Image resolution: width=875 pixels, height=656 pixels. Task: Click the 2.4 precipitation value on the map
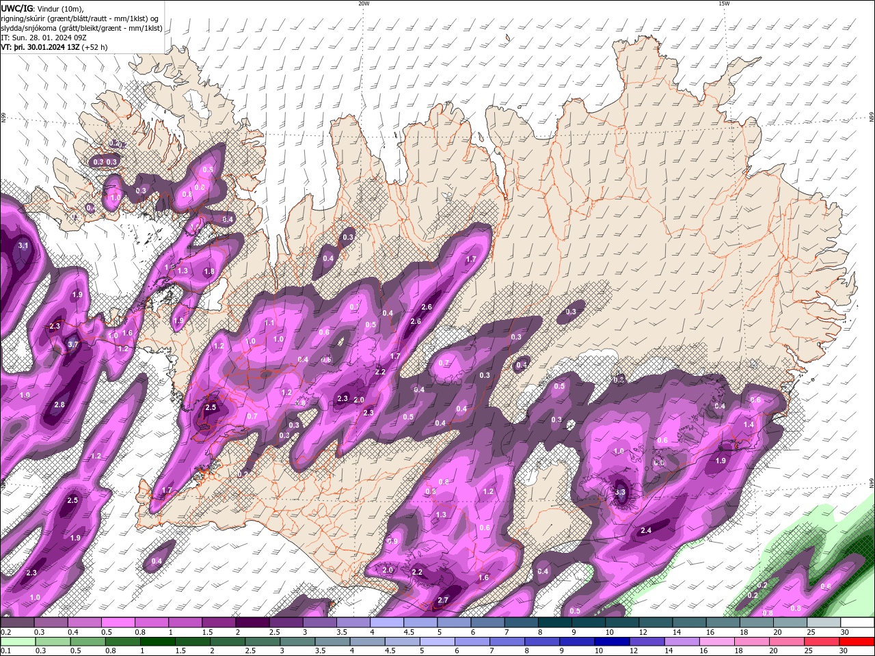646,530
